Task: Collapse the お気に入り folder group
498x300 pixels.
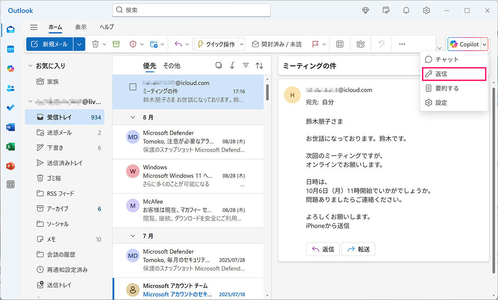Action: (30, 66)
